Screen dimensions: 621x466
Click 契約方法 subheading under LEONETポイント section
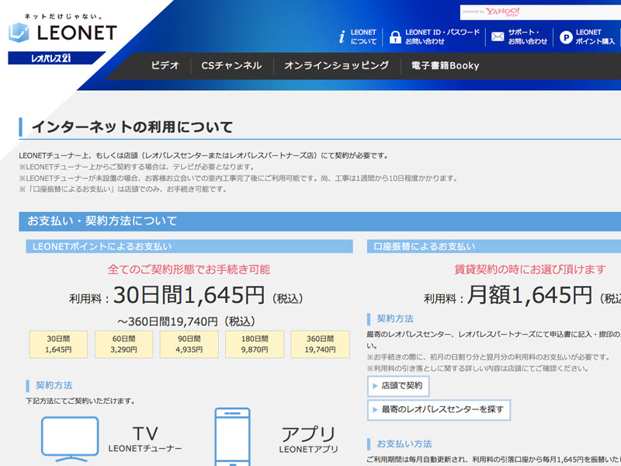point(54,385)
